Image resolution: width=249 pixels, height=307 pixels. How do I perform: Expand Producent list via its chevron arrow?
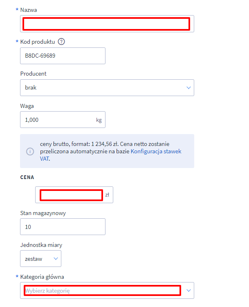(188, 88)
